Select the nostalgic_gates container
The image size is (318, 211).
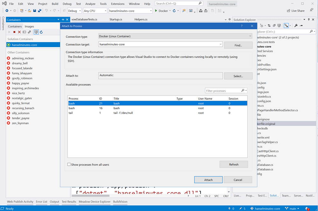22,98
